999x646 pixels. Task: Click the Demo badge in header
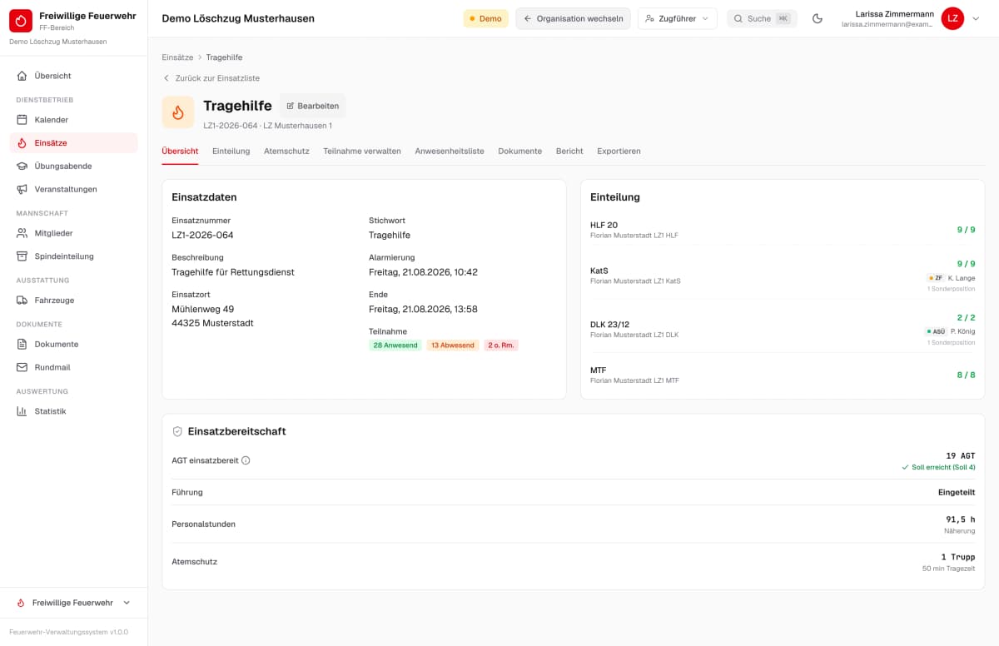click(485, 18)
